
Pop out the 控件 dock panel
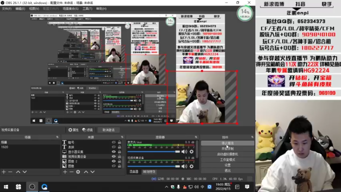252,137
